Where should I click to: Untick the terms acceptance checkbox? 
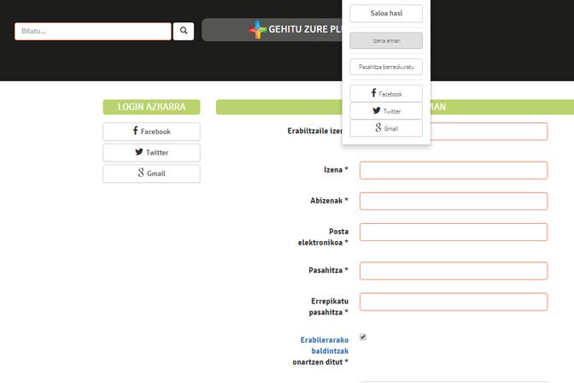pyautogui.click(x=363, y=337)
